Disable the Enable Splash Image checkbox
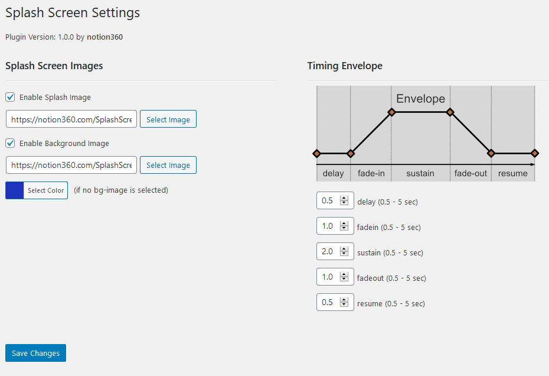The image size is (549, 376). click(10, 97)
